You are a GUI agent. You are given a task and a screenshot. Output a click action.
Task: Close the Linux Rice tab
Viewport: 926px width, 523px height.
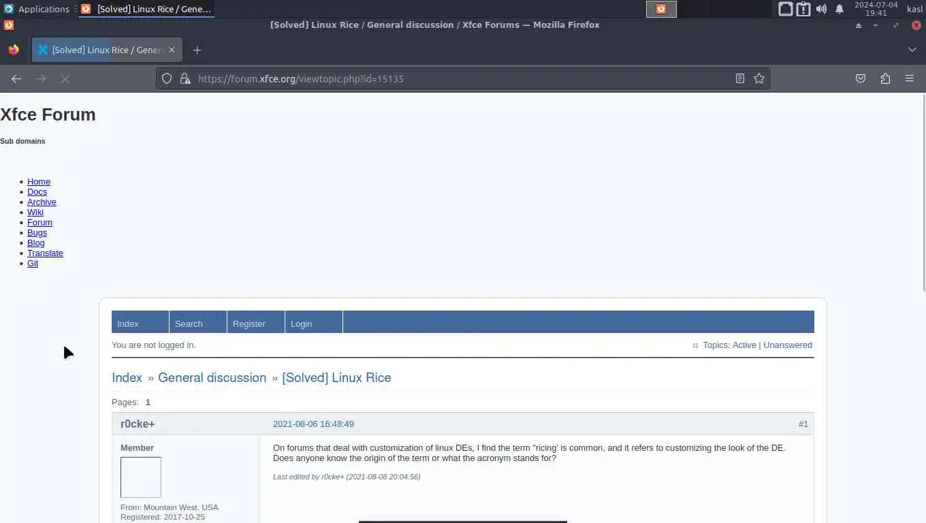pos(172,50)
